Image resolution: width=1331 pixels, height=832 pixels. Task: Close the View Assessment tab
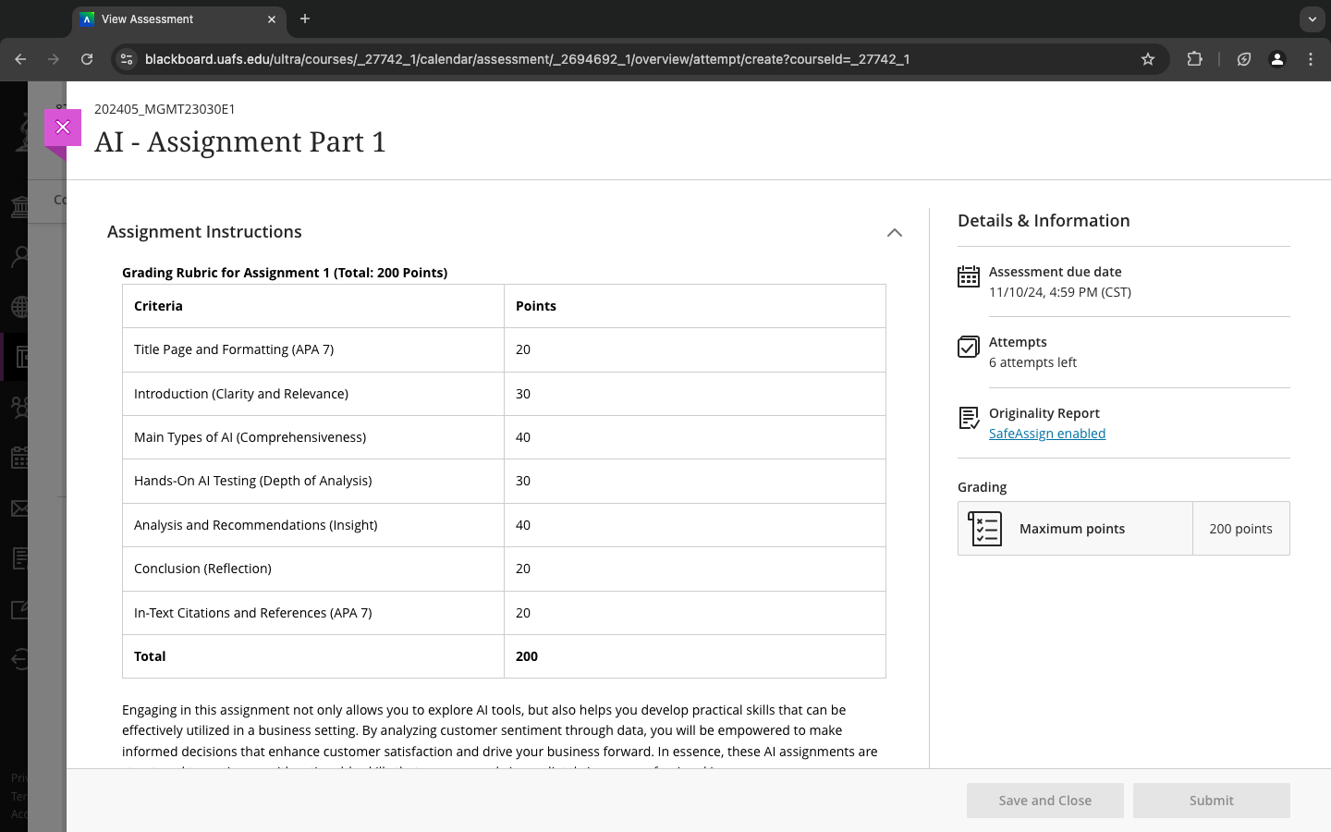(x=272, y=18)
